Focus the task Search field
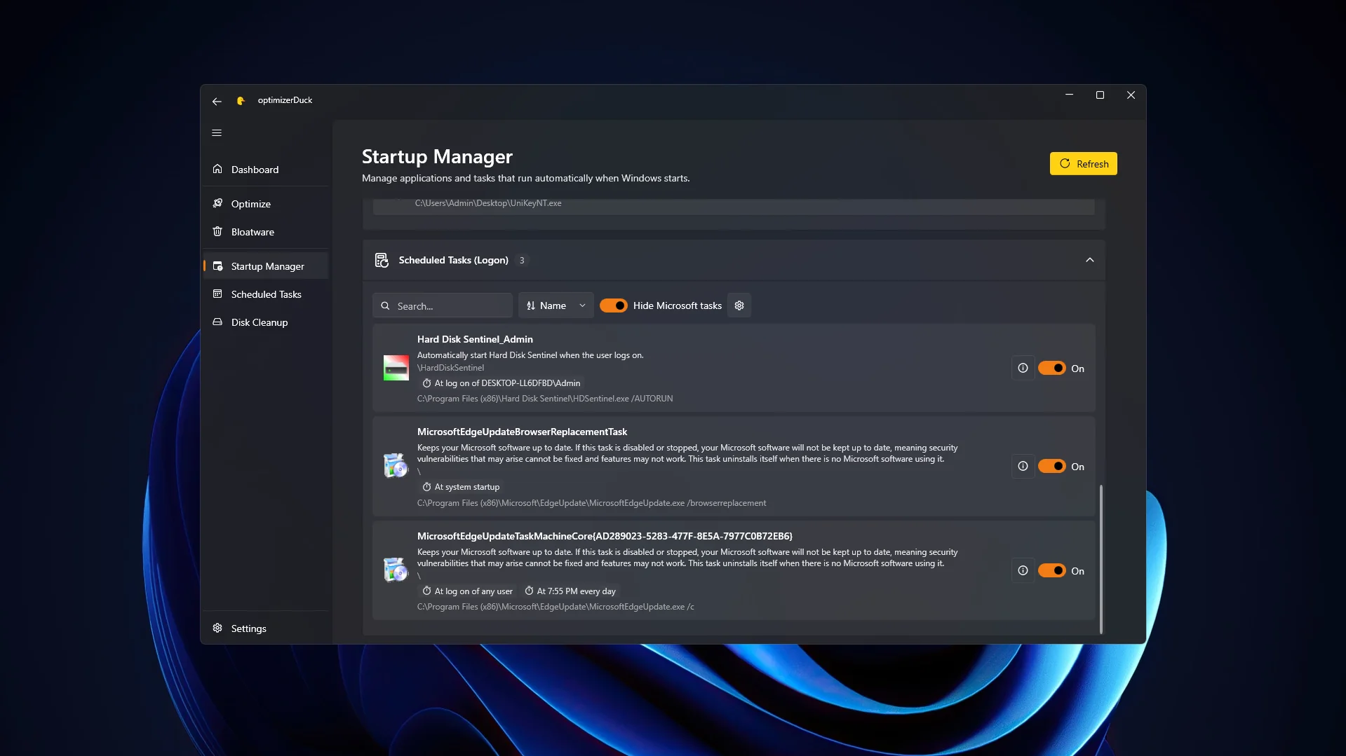 (443, 305)
